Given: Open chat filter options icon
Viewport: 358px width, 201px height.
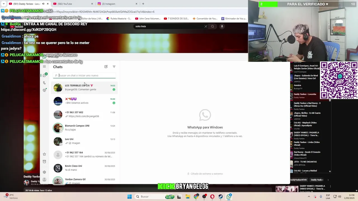Looking at the screenshot, I should (114, 67).
